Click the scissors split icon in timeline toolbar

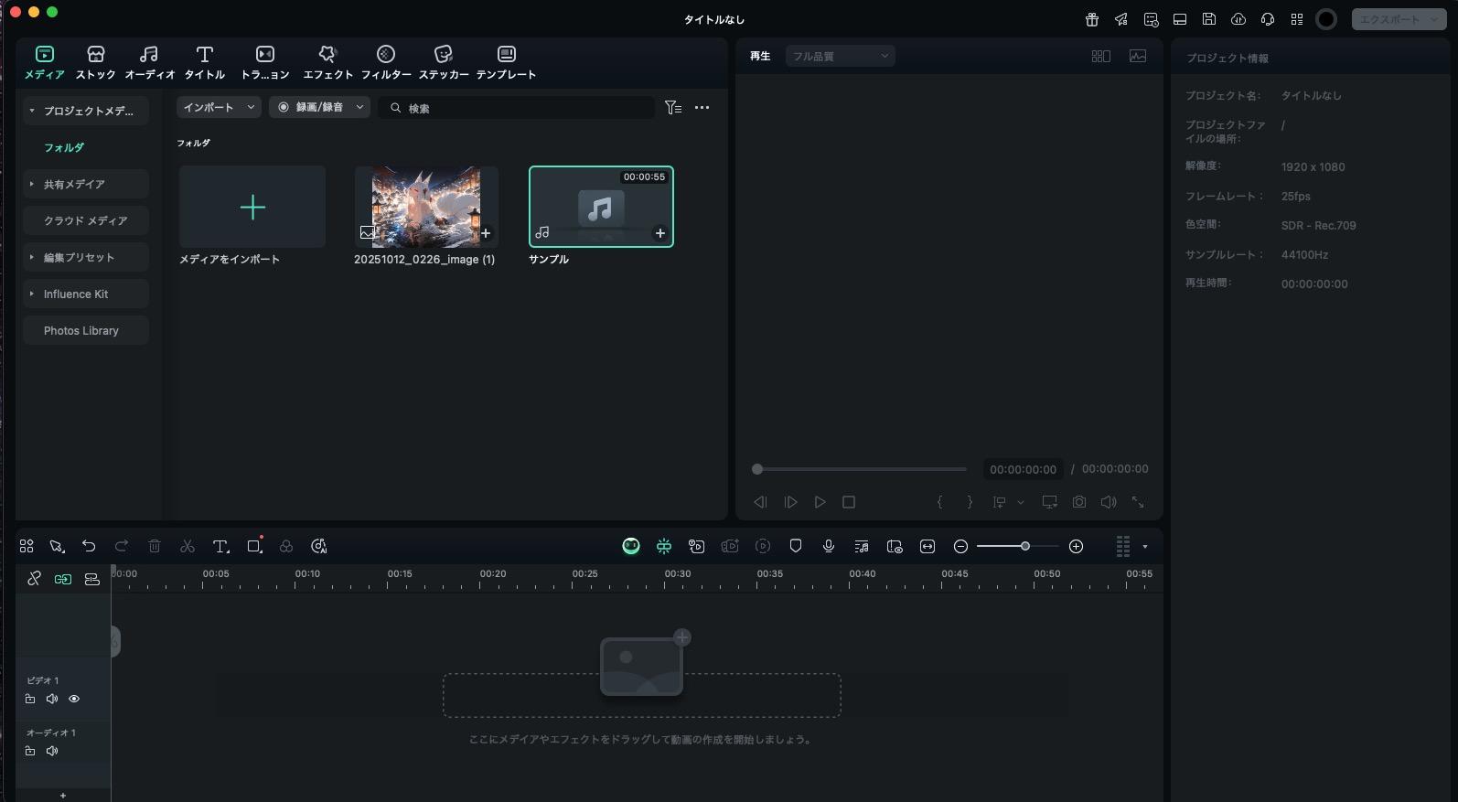[188, 547]
